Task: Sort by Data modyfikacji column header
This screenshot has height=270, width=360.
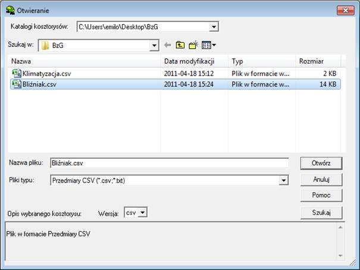Action: (195, 61)
